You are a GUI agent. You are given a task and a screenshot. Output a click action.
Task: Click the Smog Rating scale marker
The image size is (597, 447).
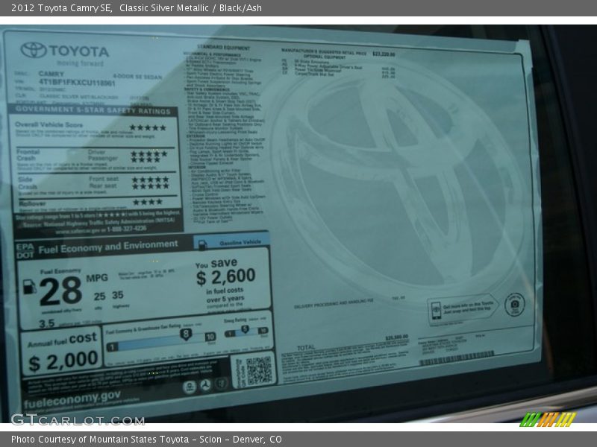click(246, 331)
